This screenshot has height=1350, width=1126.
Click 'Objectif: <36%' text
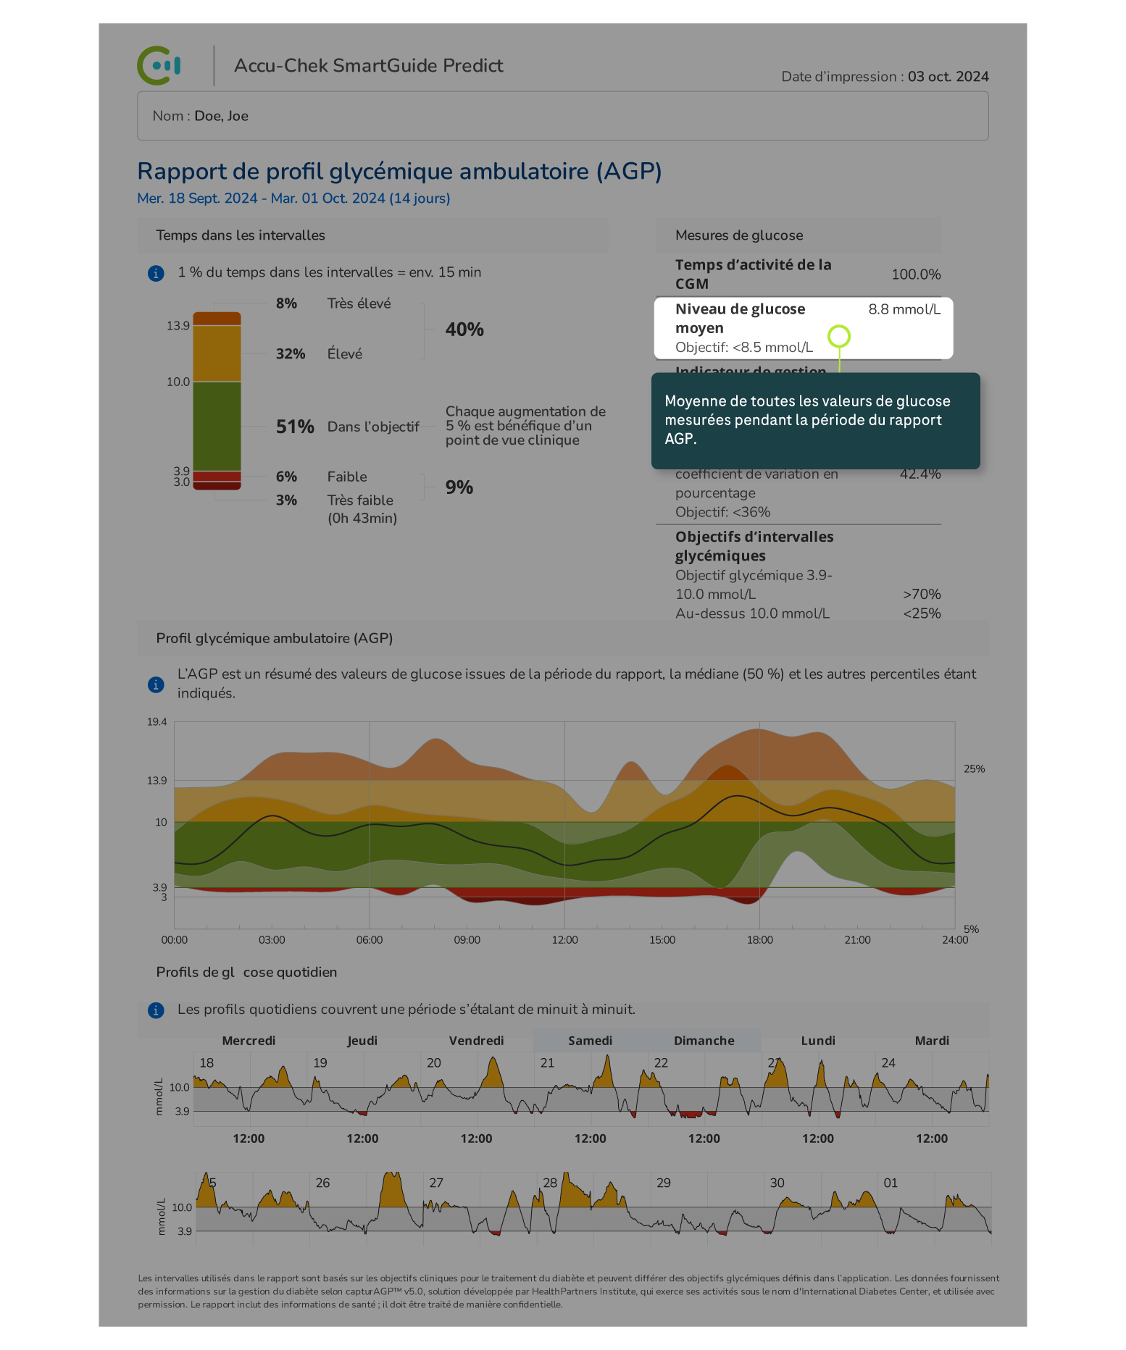(x=723, y=512)
